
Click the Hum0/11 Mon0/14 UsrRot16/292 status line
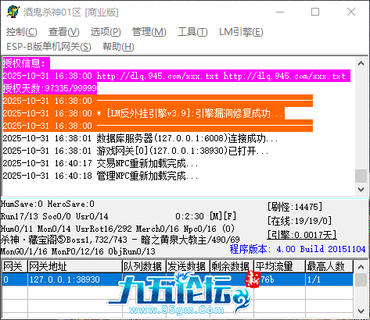[x=117, y=229]
